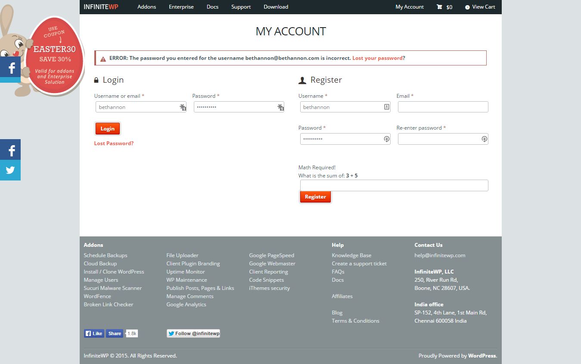The width and height of the screenshot is (581, 364).
Task: Open iThemes security footer link
Action: 270,288
